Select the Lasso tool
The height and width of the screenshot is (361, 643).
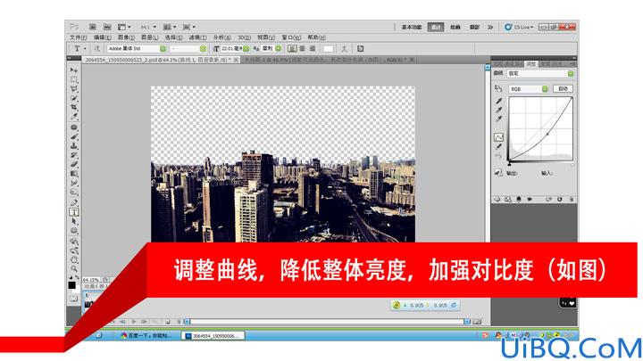click(x=74, y=89)
